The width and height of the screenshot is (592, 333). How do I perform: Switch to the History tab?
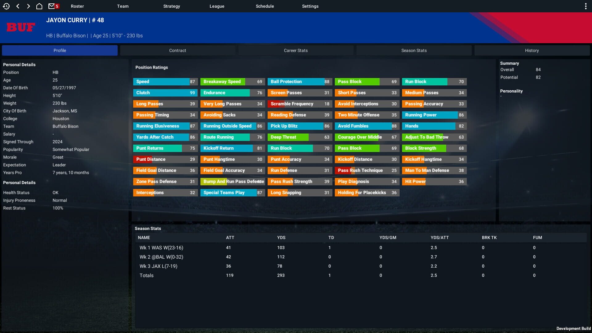coord(532,51)
